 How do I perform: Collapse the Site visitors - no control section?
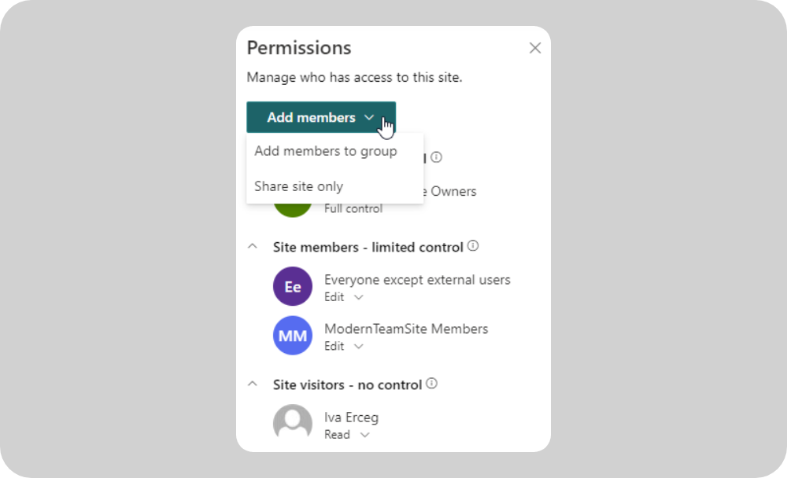click(252, 383)
